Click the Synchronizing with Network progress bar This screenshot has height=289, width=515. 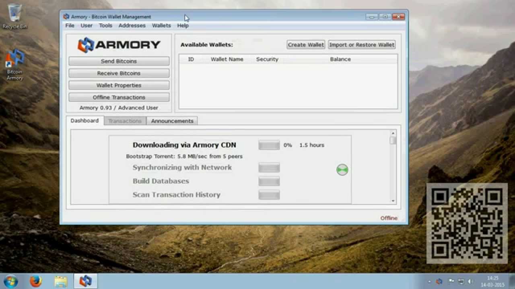269,168
